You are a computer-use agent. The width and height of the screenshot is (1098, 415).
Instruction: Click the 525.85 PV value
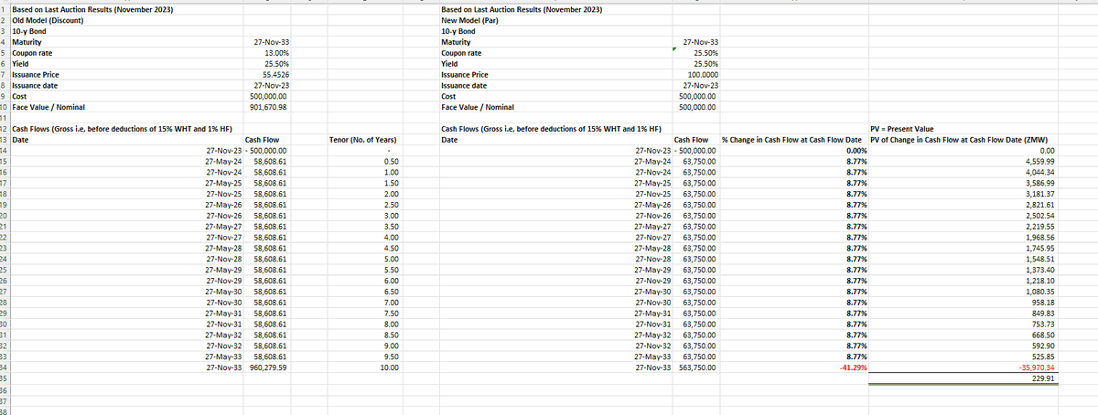coord(1043,356)
